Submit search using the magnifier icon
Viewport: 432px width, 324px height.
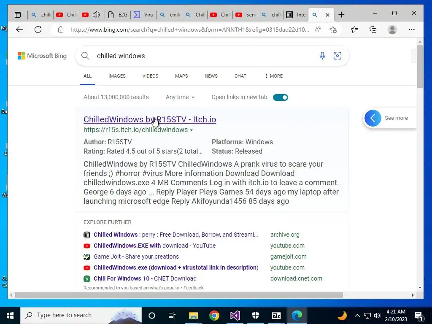[x=85, y=56]
